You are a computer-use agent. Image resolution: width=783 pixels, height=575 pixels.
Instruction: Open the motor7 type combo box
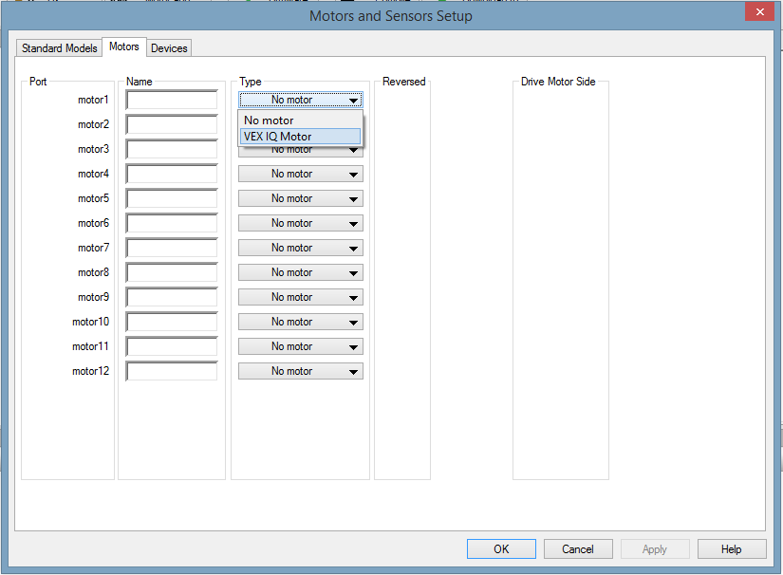click(301, 248)
